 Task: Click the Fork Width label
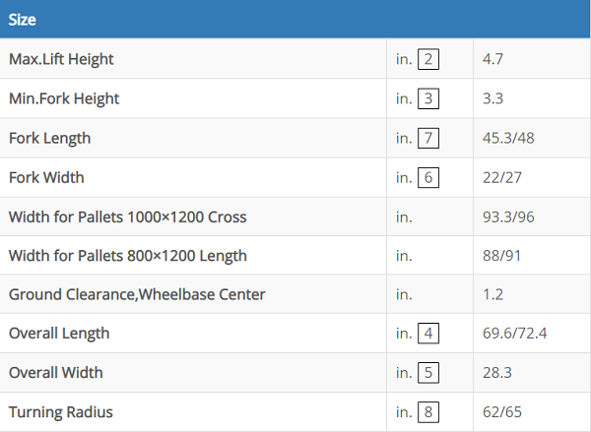[46, 178]
